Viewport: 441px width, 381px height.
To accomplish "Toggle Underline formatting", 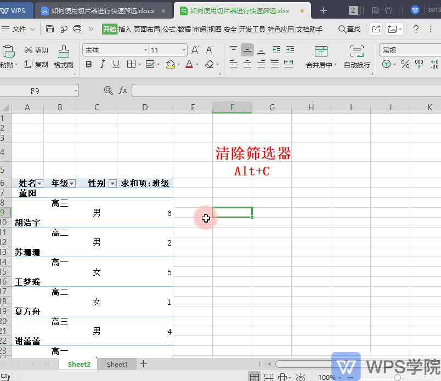I will point(116,64).
